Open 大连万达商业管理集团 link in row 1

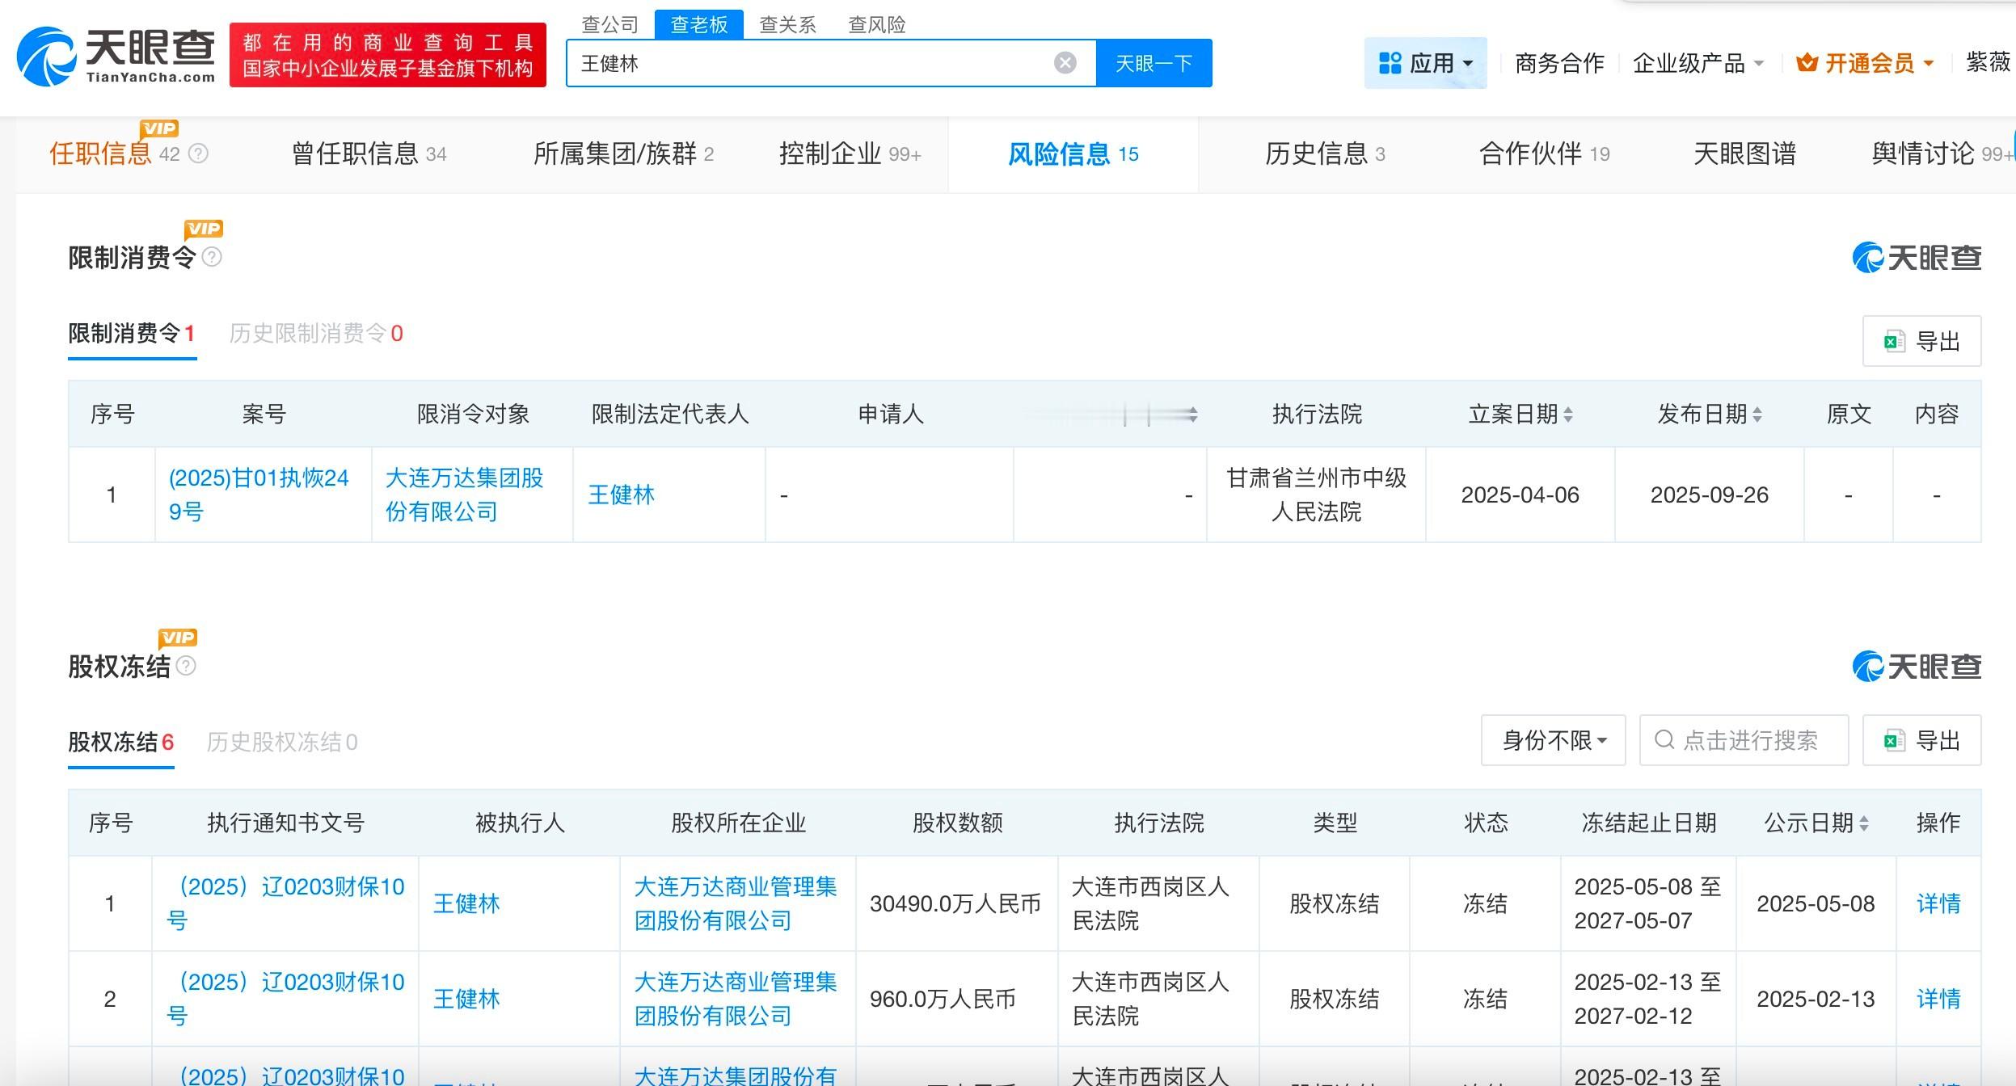736,903
